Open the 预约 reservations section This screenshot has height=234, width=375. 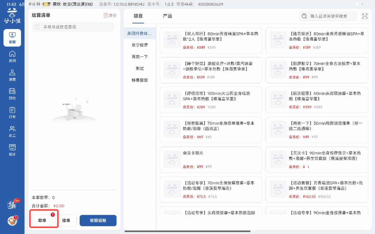coord(12,94)
